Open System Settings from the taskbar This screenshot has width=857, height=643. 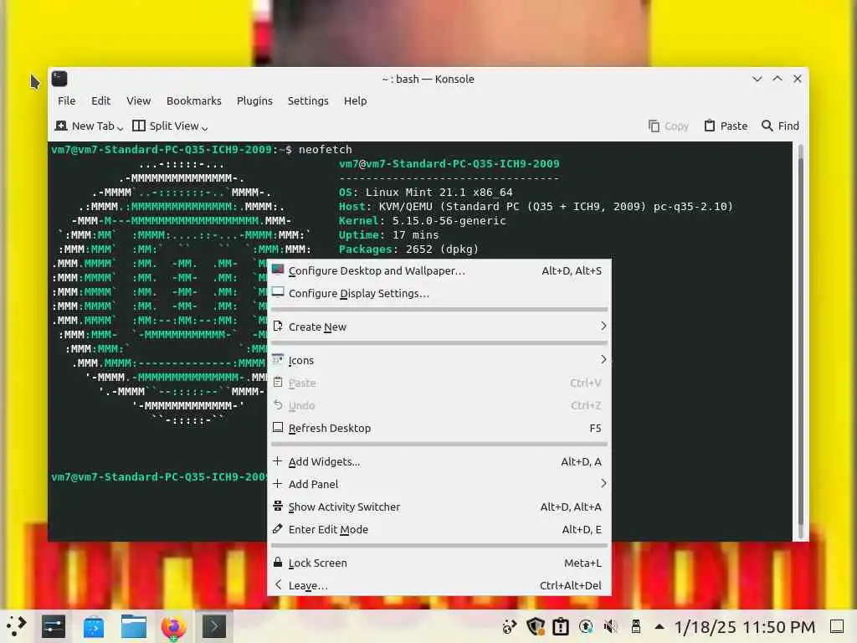tap(53, 626)
